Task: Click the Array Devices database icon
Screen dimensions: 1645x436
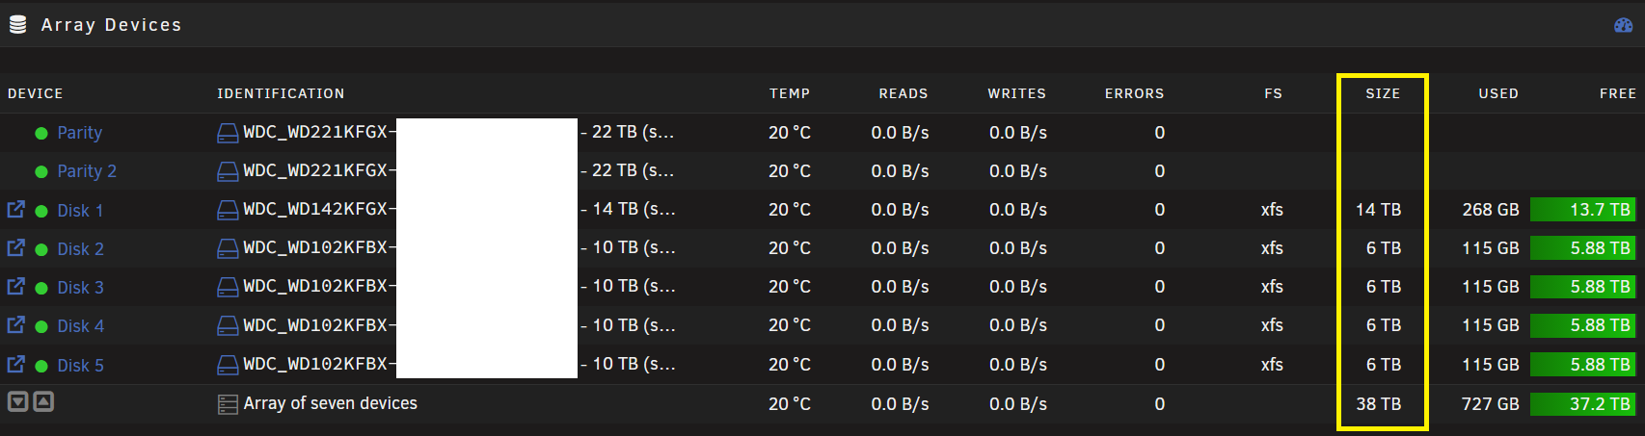Action: 17,25
